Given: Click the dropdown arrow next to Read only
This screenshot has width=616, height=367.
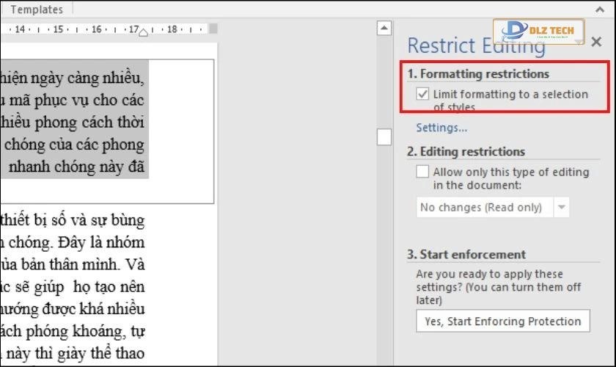Looking at the screenshot, I should (561, 208).
